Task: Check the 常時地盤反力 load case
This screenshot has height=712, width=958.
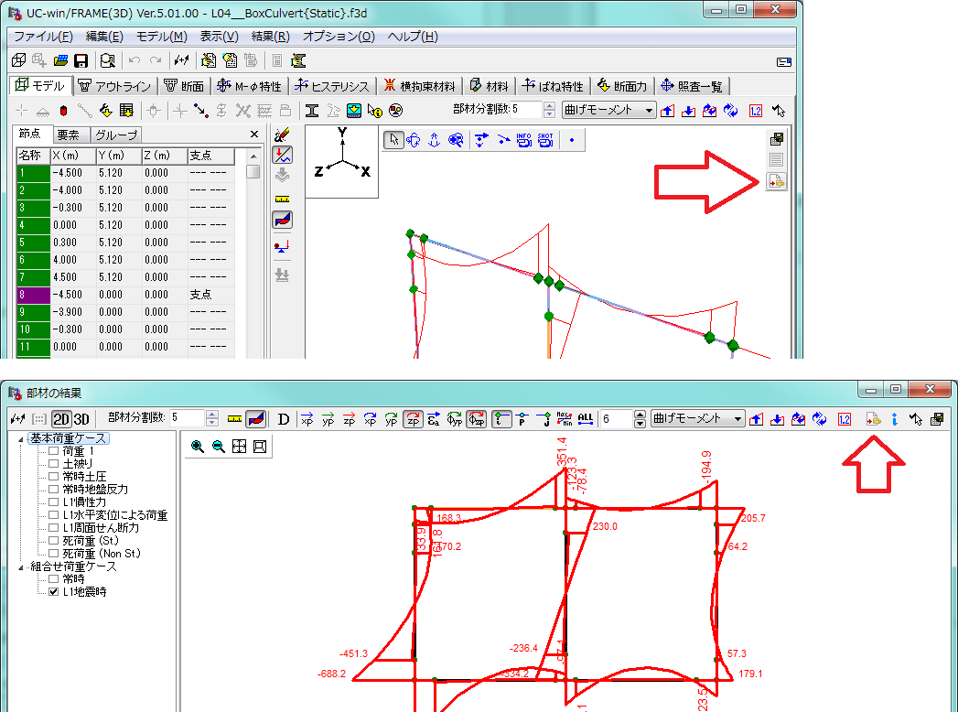Action: tap(53, 490)
